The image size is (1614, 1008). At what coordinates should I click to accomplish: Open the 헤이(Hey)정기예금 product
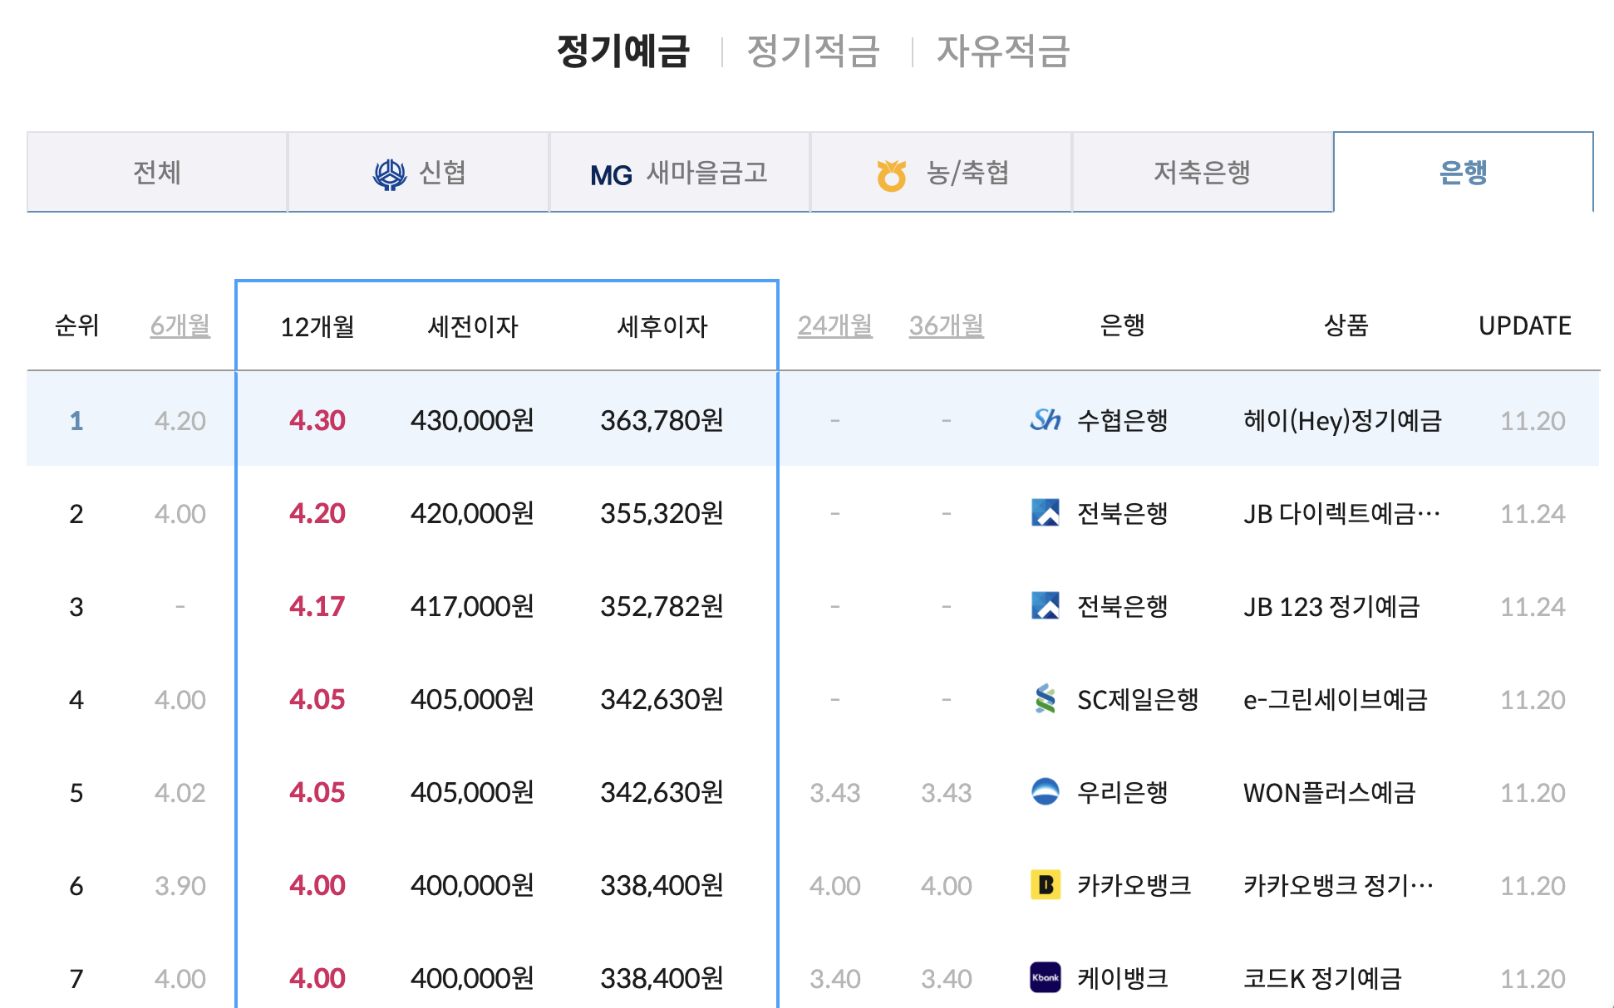(1341, 421)
